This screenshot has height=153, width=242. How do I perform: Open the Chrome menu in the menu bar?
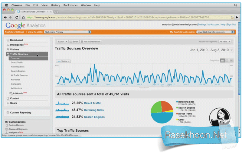pyautogui.click(x=17, y=5)
